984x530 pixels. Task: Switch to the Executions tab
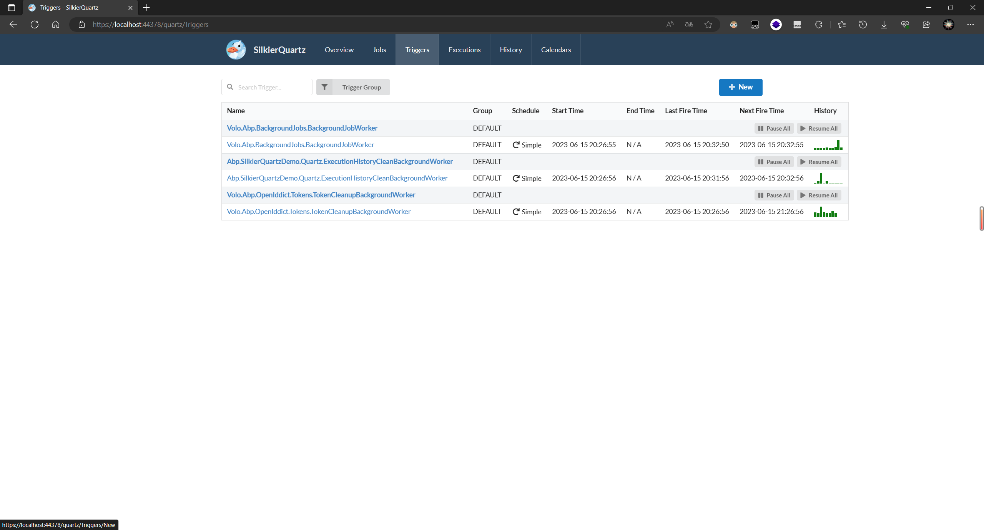464,50
